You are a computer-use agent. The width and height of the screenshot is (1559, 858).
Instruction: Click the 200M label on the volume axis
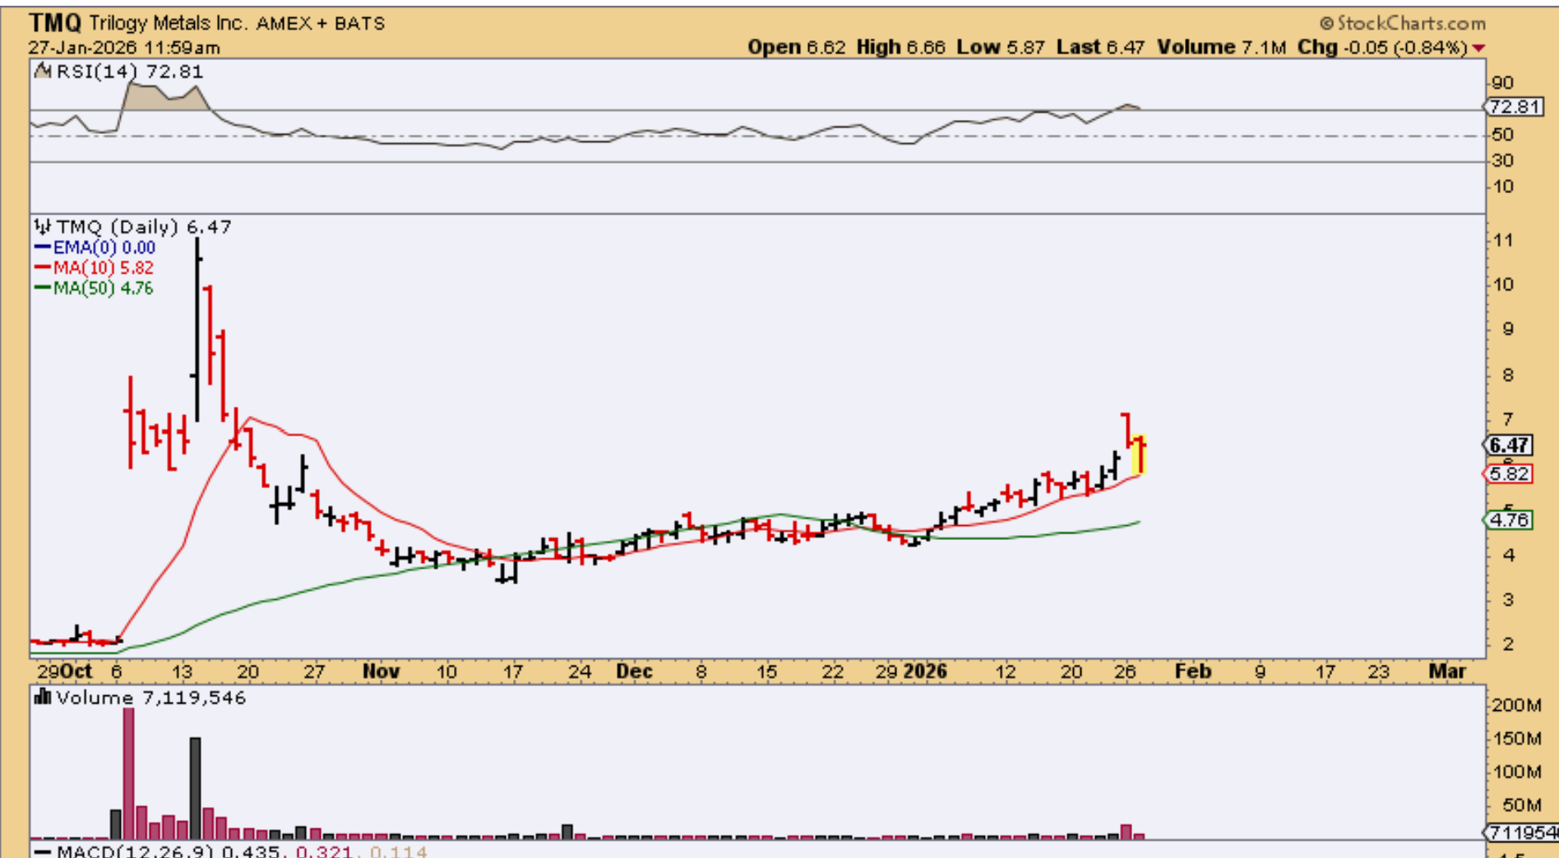click(1517, 705)
